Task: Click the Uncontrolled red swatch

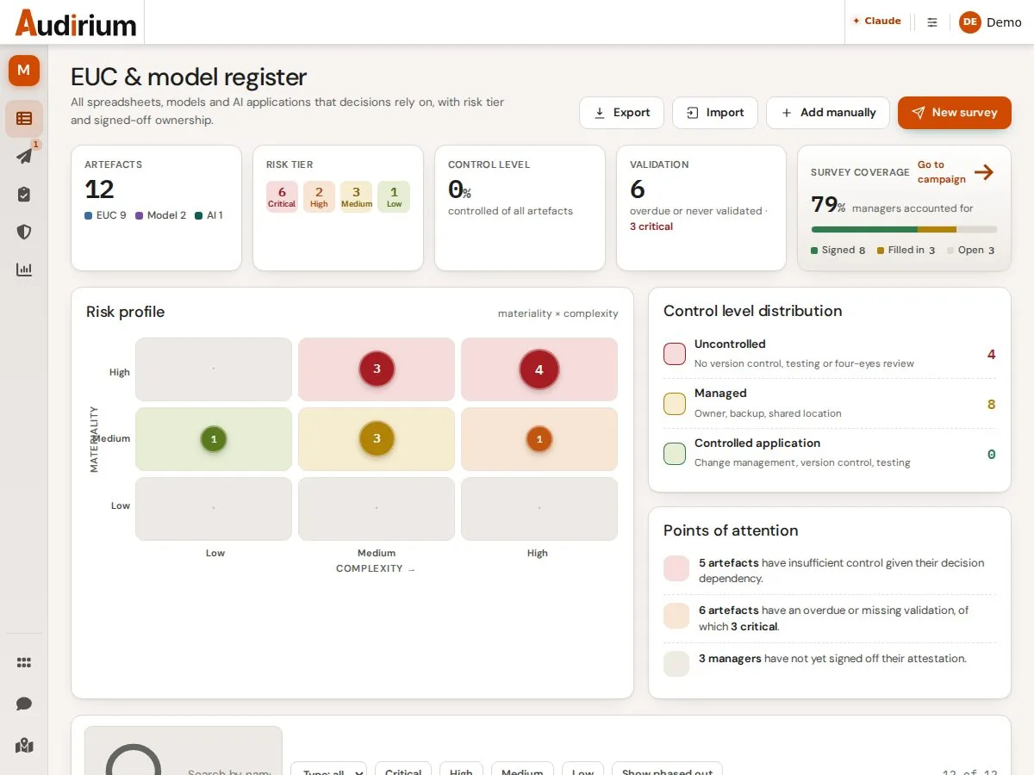Action: point(675,354)
